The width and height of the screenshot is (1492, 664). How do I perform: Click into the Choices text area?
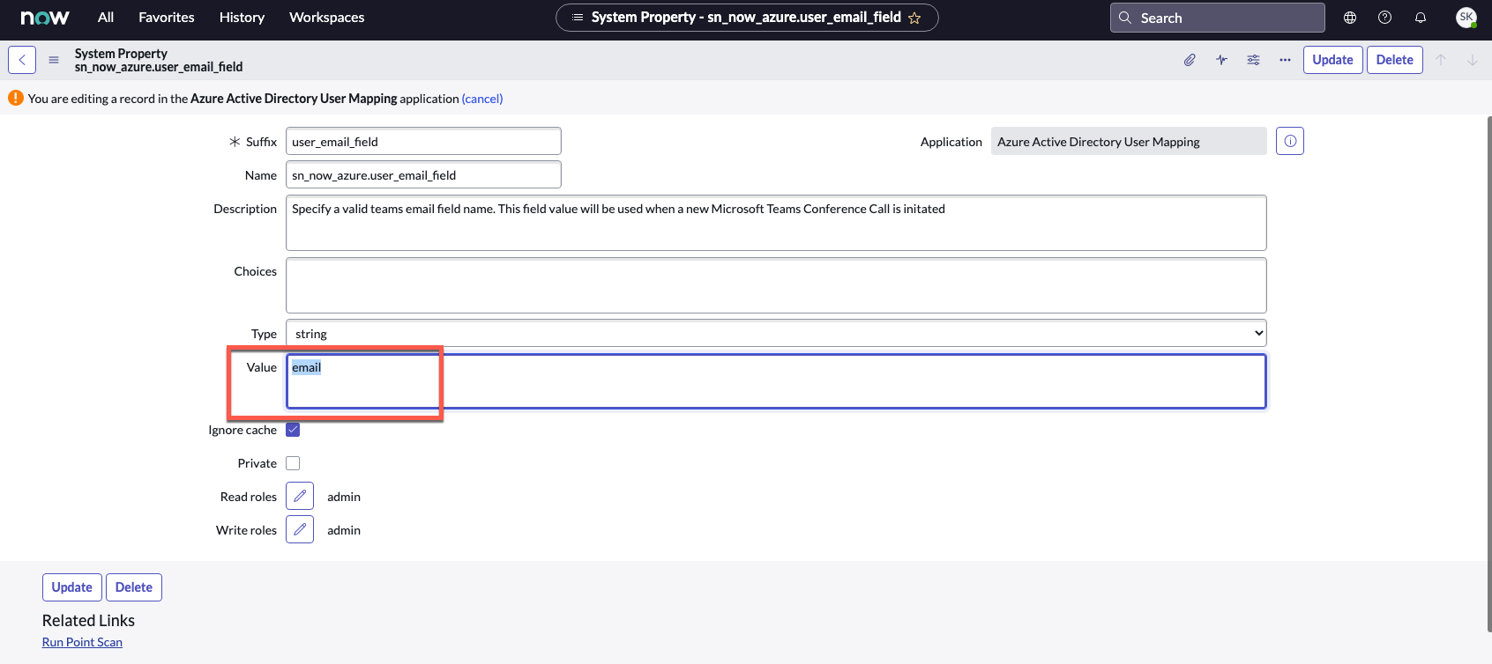(776, 285)
